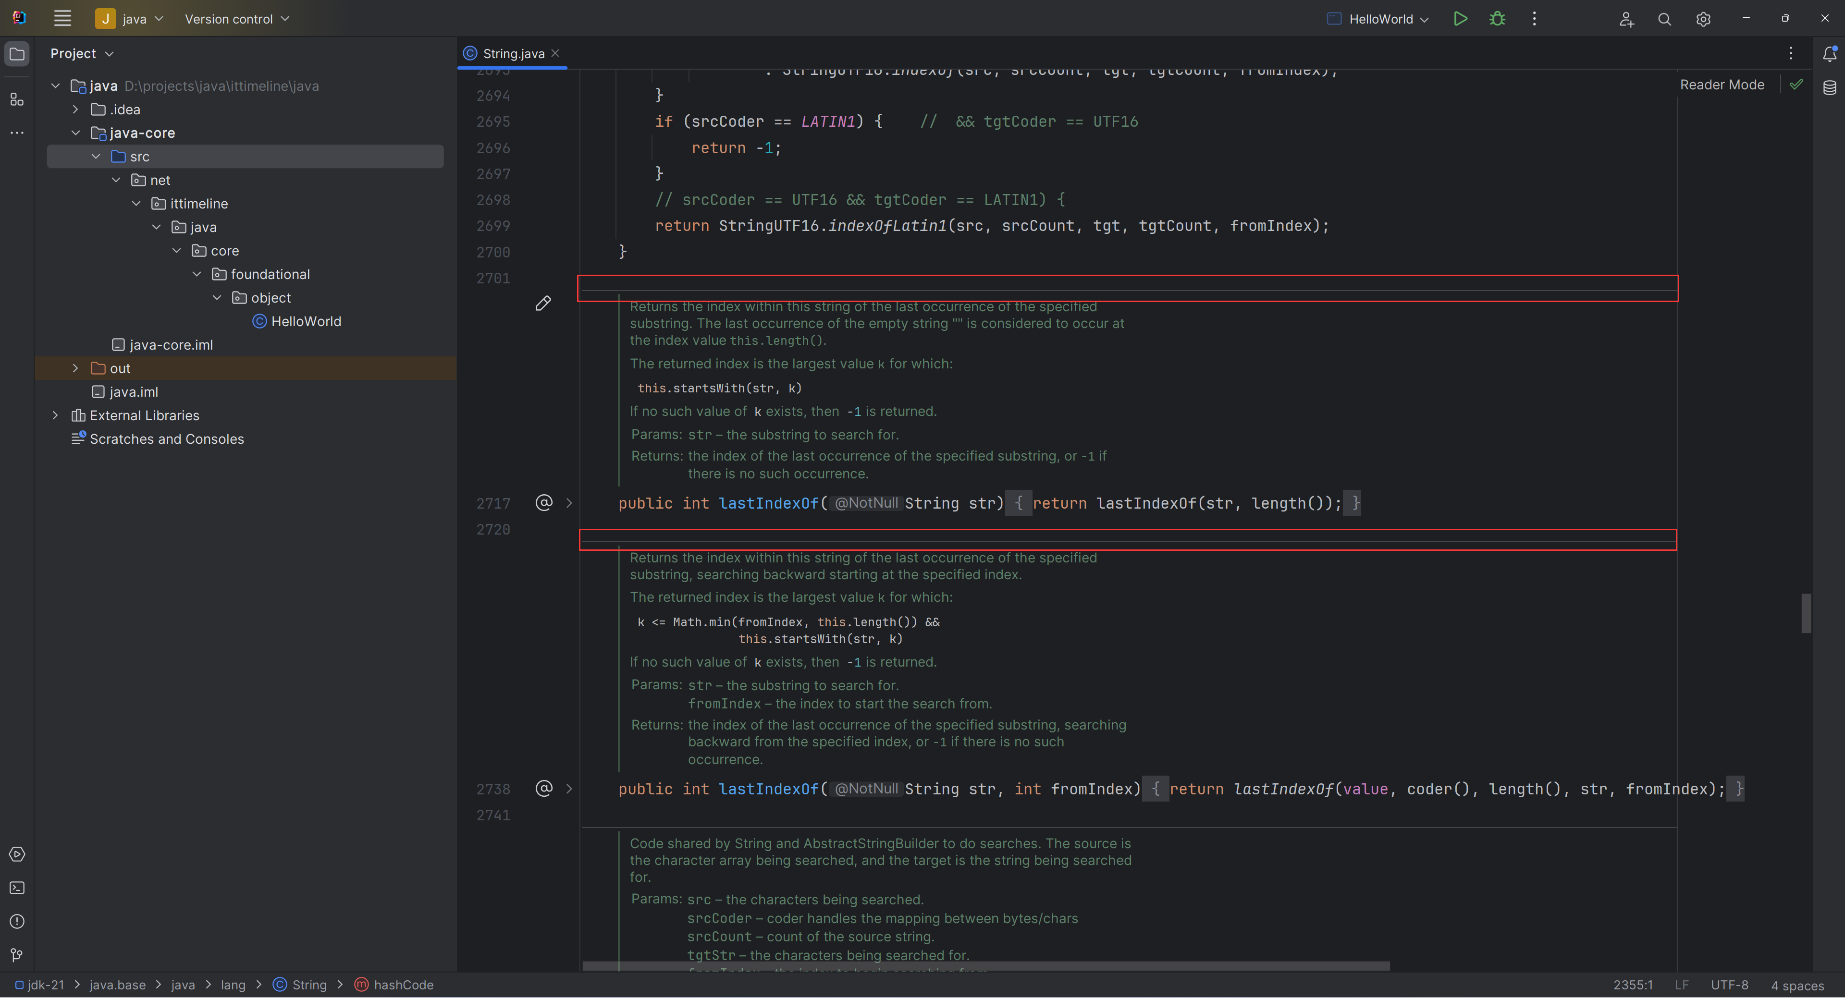1845x998 pixels.
Task: Toggle Reader Mode
Action: pyautogui.click(x=1722, y=85)
